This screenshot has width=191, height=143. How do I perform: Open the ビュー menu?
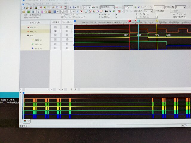pos(53,4)
